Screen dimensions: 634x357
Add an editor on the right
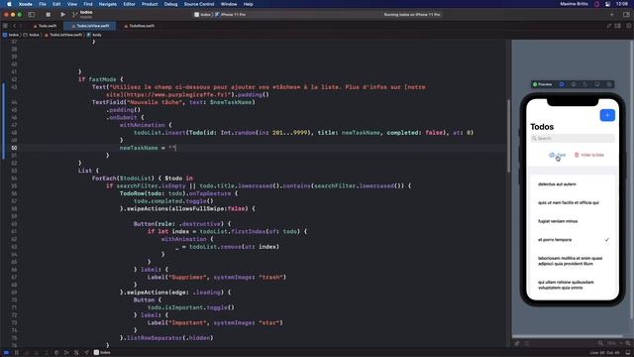[628, 26]
